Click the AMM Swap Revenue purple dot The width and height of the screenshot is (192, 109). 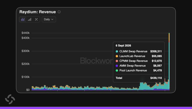[117, 66]
